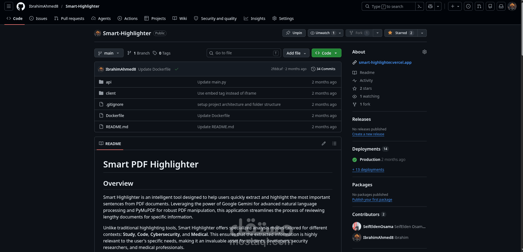View the 34 Commits history
The image size is (523, 252).
point(323,69)
